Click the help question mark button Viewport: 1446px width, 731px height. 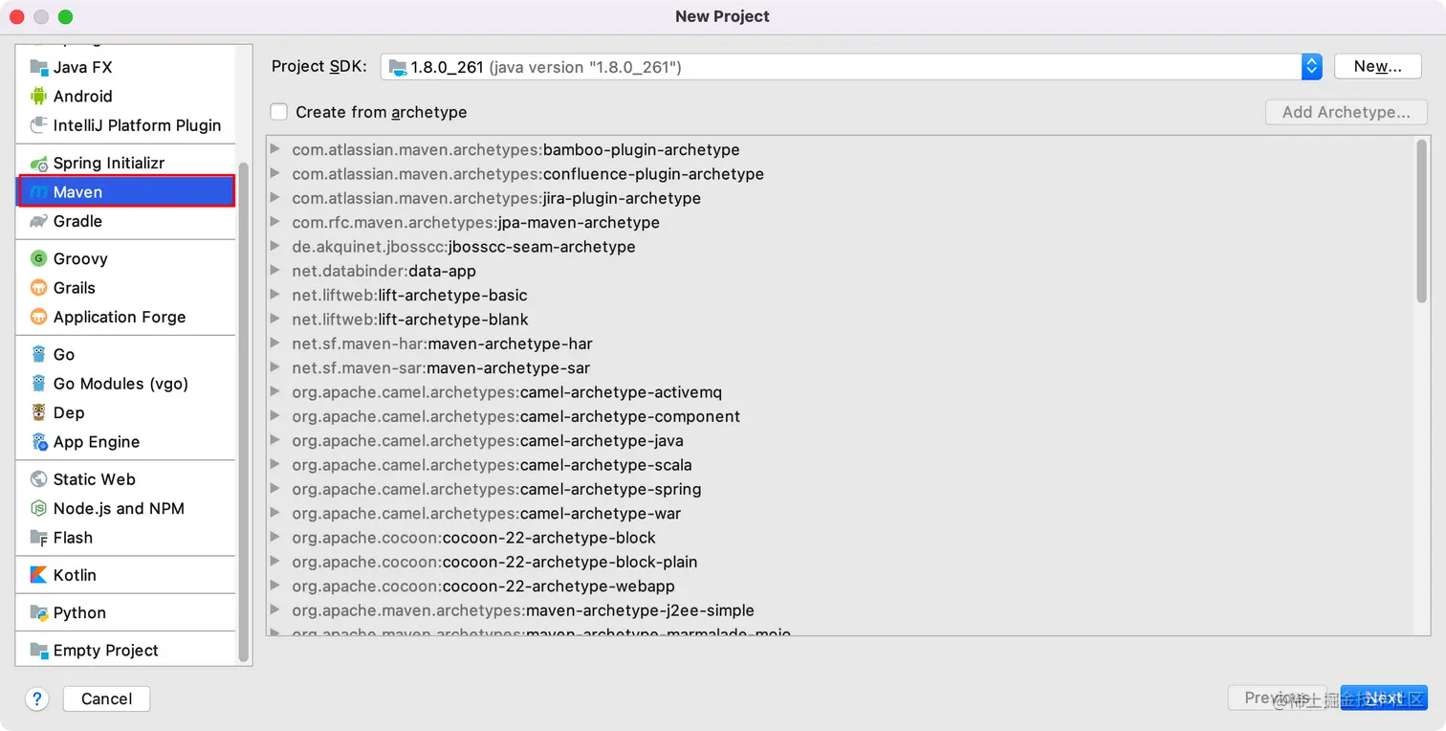point(37,698)
